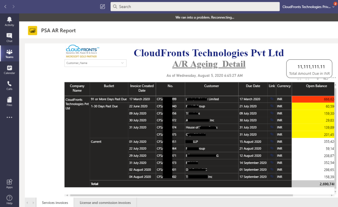Open Calls from the left rail
The image size is (338, 207).
click(9, 85)
